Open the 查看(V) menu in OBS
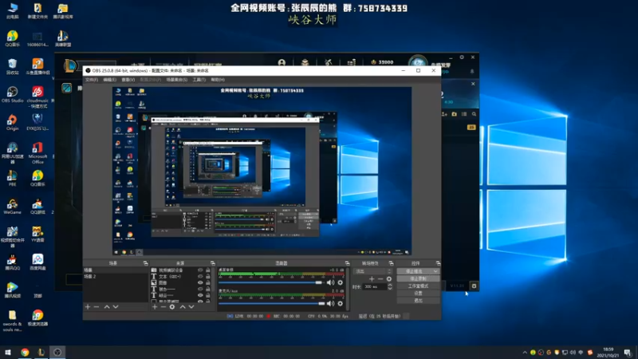The image size is (638, 359). pos(128,80)
